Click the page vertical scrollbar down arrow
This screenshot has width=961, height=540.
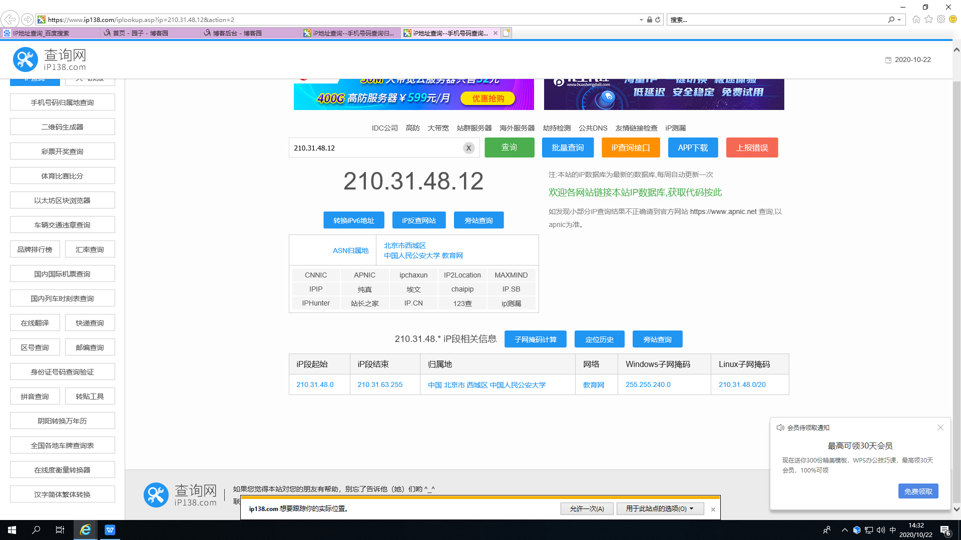coord(956,509)
